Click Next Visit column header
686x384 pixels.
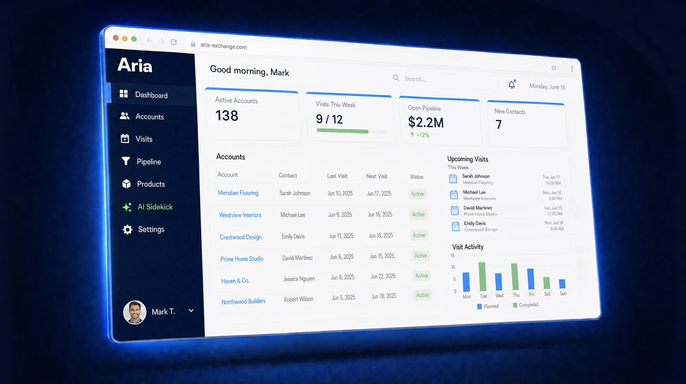click(x=376, y=176)
